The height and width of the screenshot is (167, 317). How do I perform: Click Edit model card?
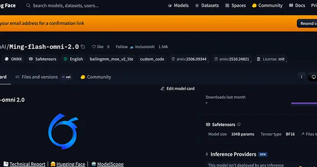tap(177, 88)
